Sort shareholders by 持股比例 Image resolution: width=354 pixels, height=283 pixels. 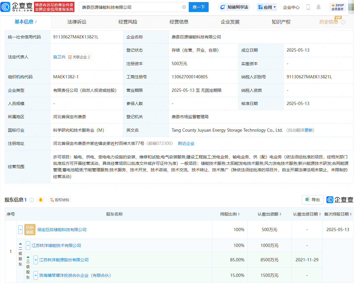pos(229,214)
